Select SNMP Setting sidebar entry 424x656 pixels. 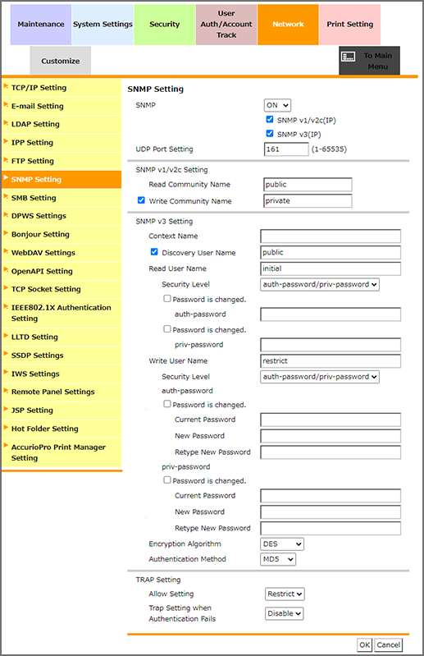[x=62, y=180]
